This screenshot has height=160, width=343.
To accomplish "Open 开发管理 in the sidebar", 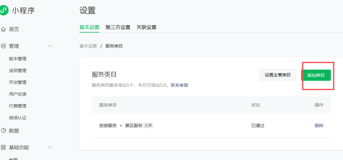I will pyautogui.click(x=18, y=83).
